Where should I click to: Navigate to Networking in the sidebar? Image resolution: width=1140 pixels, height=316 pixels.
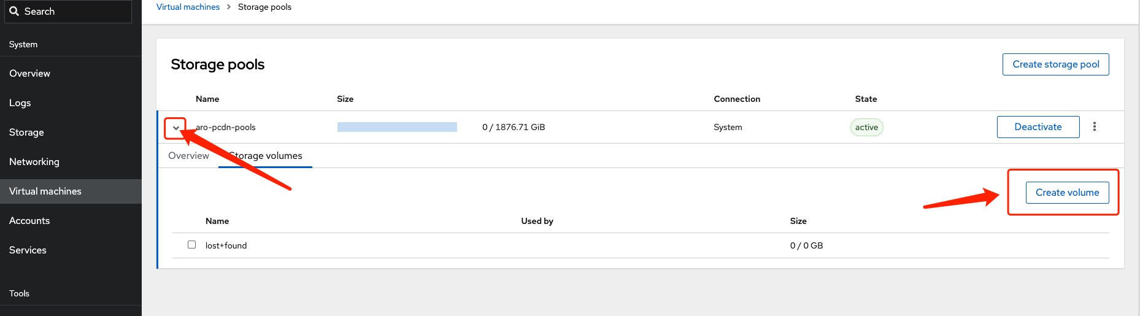click(34, 162)
